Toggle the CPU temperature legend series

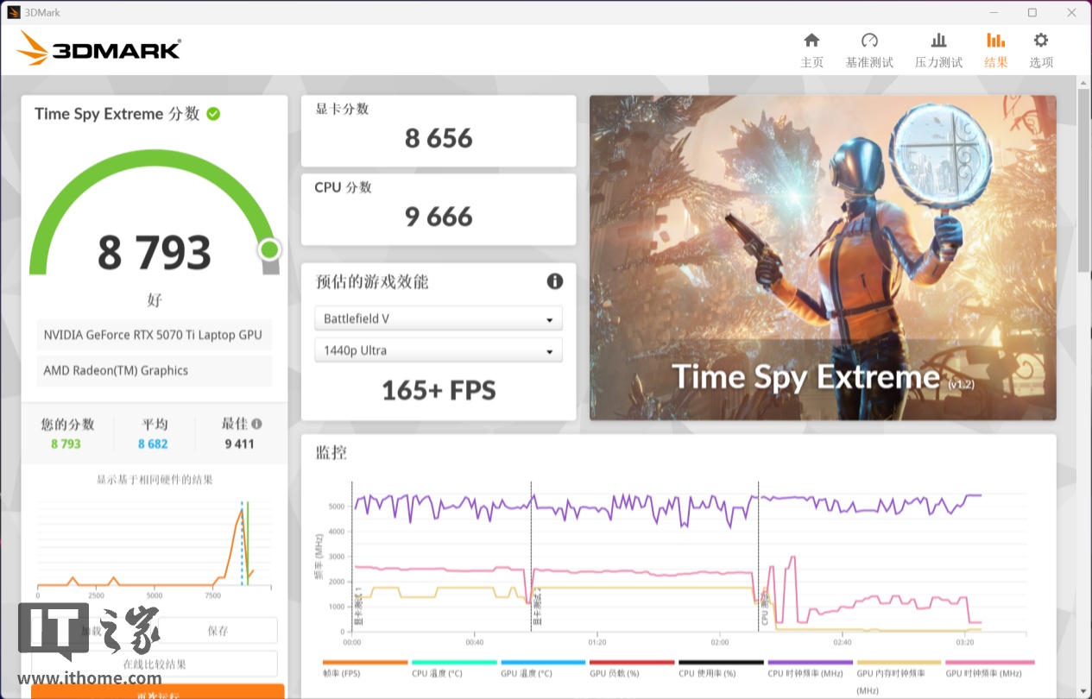pos(453,663)
